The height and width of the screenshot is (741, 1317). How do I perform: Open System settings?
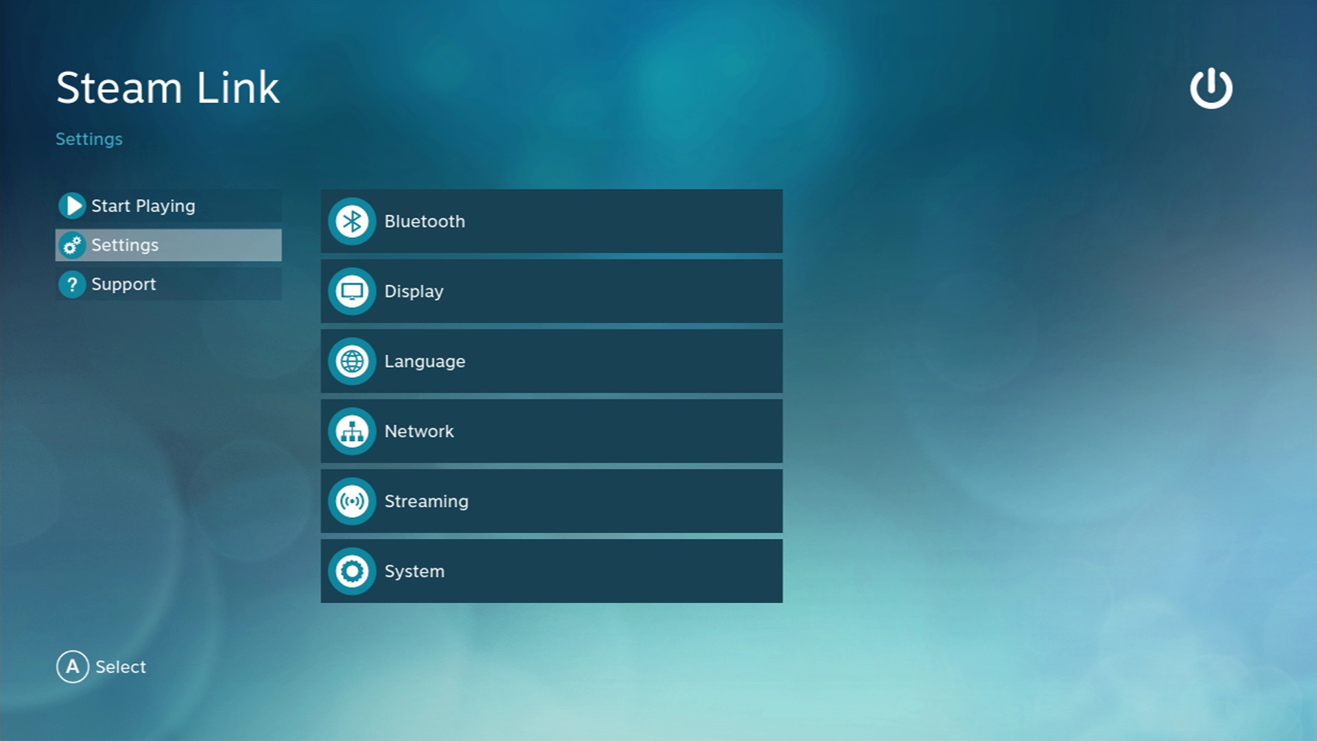[553, 570]
